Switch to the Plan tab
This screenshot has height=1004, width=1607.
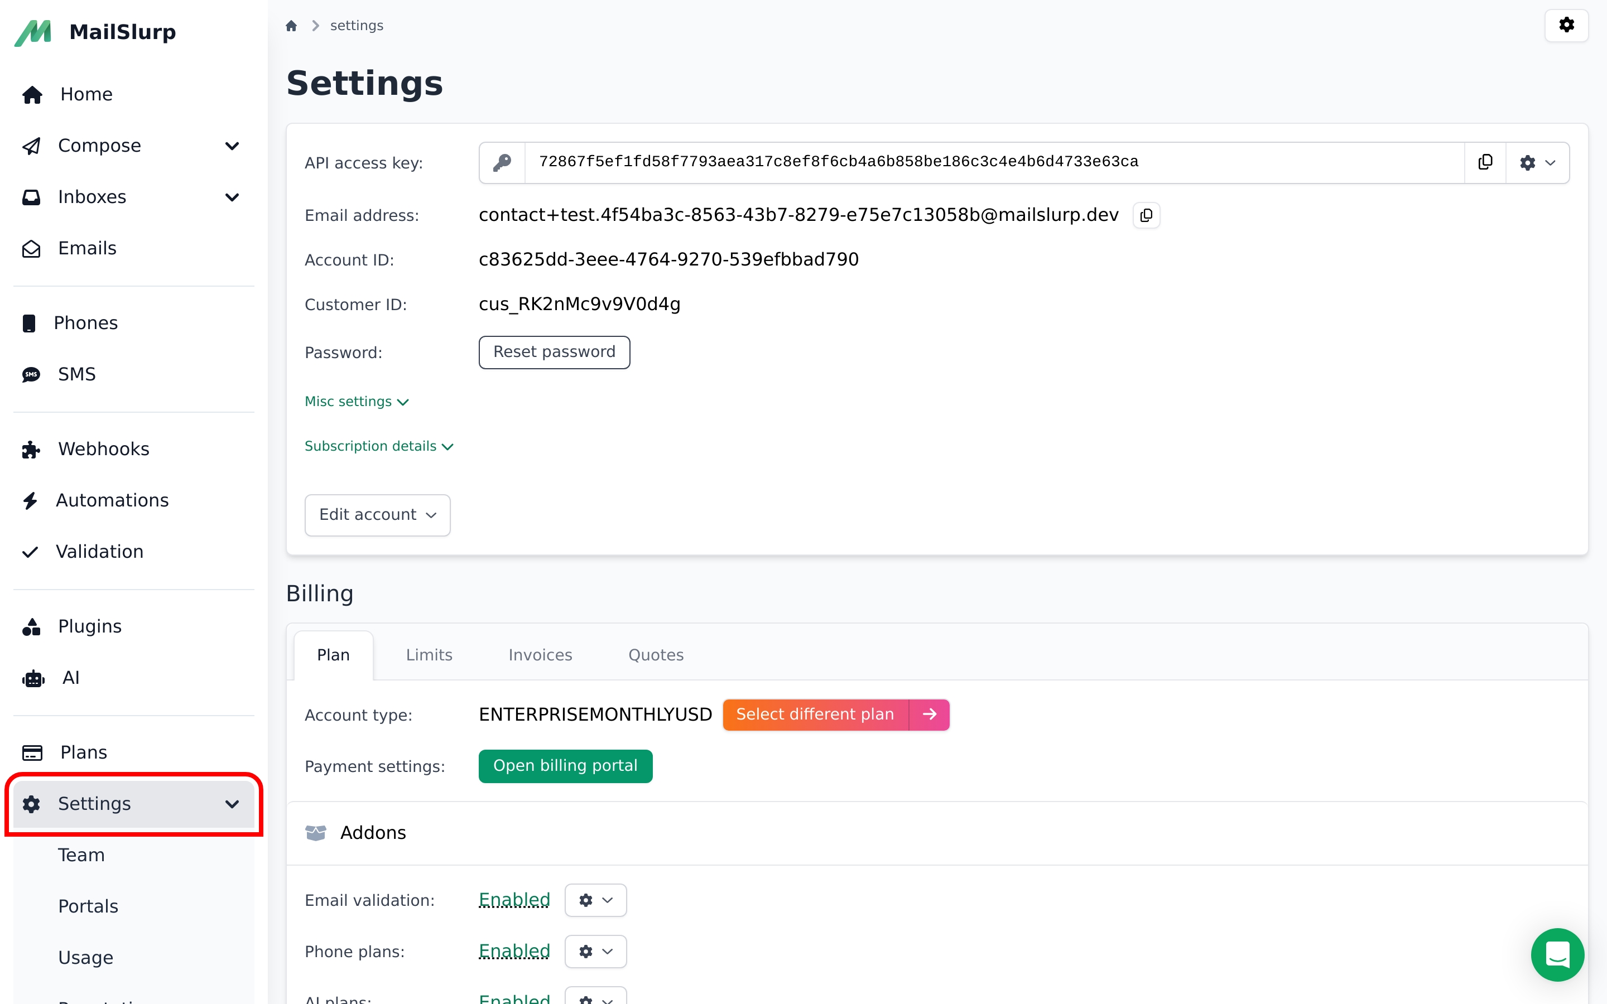[x=333, y=655]
